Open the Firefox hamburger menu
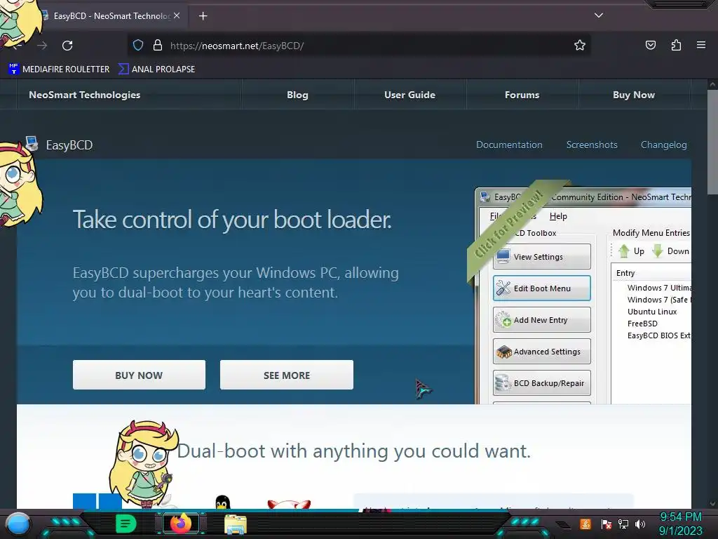 701,45
